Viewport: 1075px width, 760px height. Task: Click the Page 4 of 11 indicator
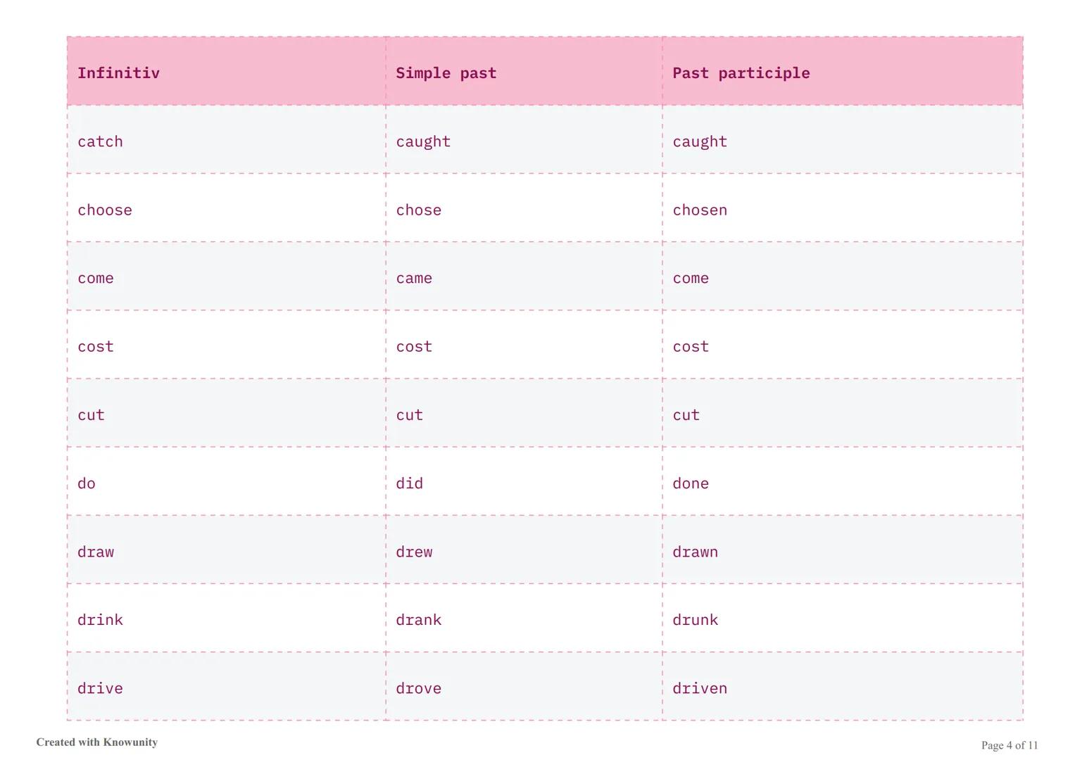click(x=1010, y=745)
